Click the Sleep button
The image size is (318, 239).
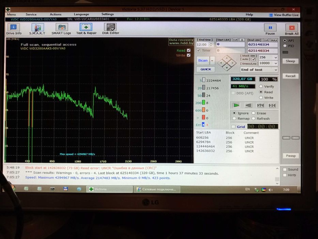290,61
